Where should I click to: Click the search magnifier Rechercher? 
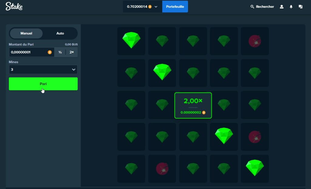(262, 7)
